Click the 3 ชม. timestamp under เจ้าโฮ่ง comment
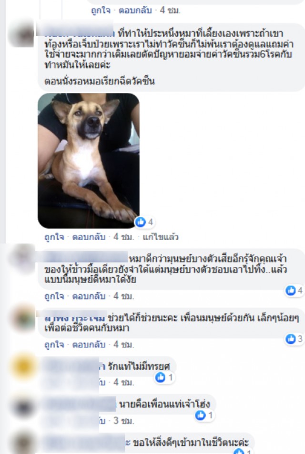Screen dimensions: 305x454 (124, 420)
